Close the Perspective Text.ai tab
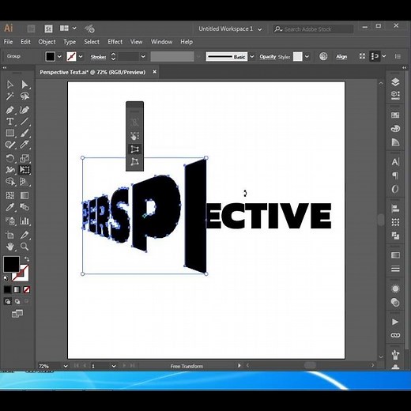Viewport: 411px width, 411px height. 155,72
